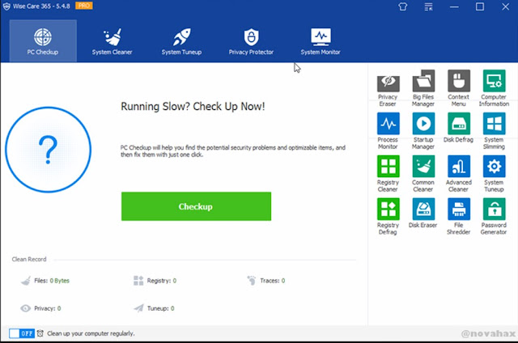Start the green Checkup button
Image resolution: width=518 pixels, height=343 pixels.
pyautogui.click(x=196, y=206)
